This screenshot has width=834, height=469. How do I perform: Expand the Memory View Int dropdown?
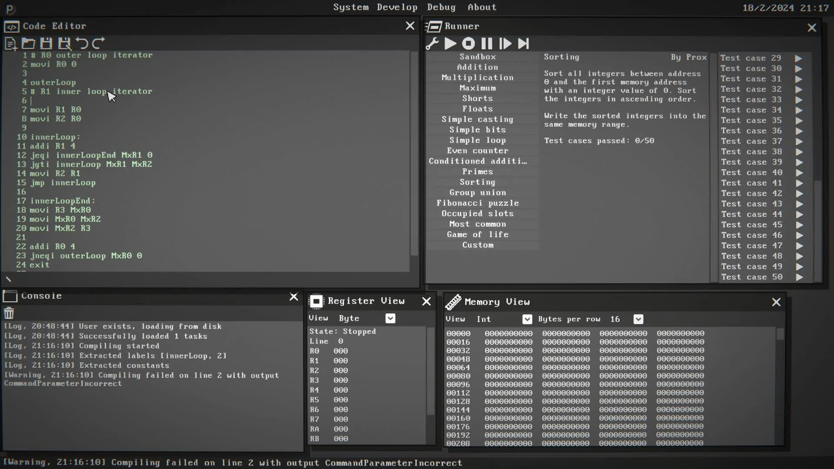point(527,320)
